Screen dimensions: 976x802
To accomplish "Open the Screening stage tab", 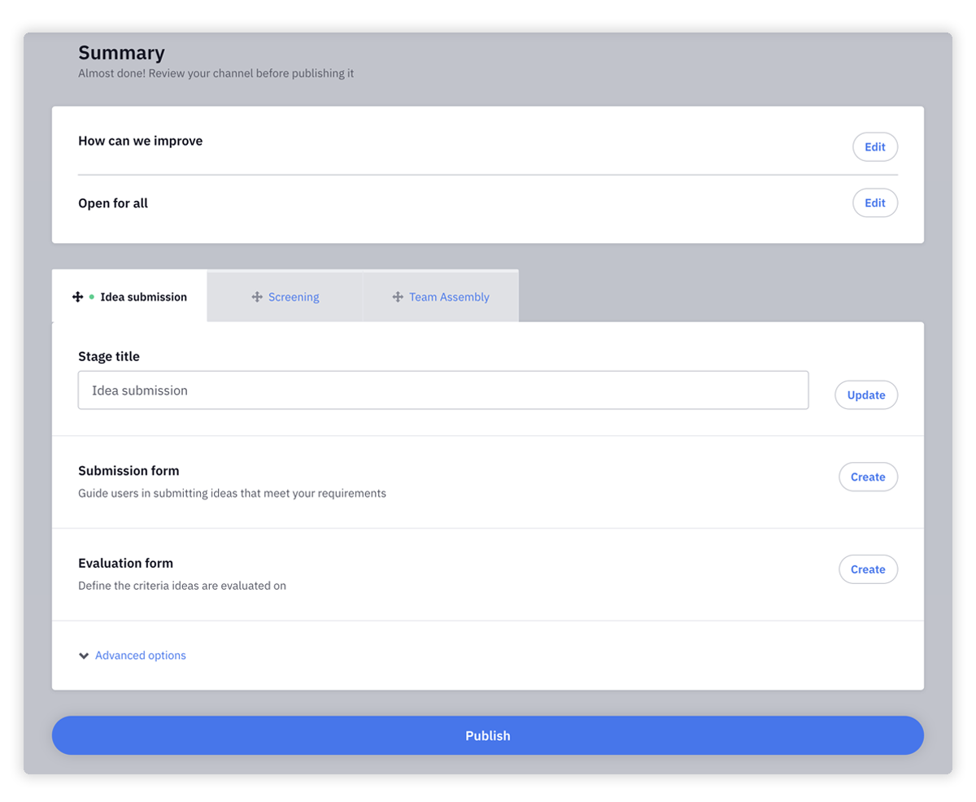I will (285, 296).
